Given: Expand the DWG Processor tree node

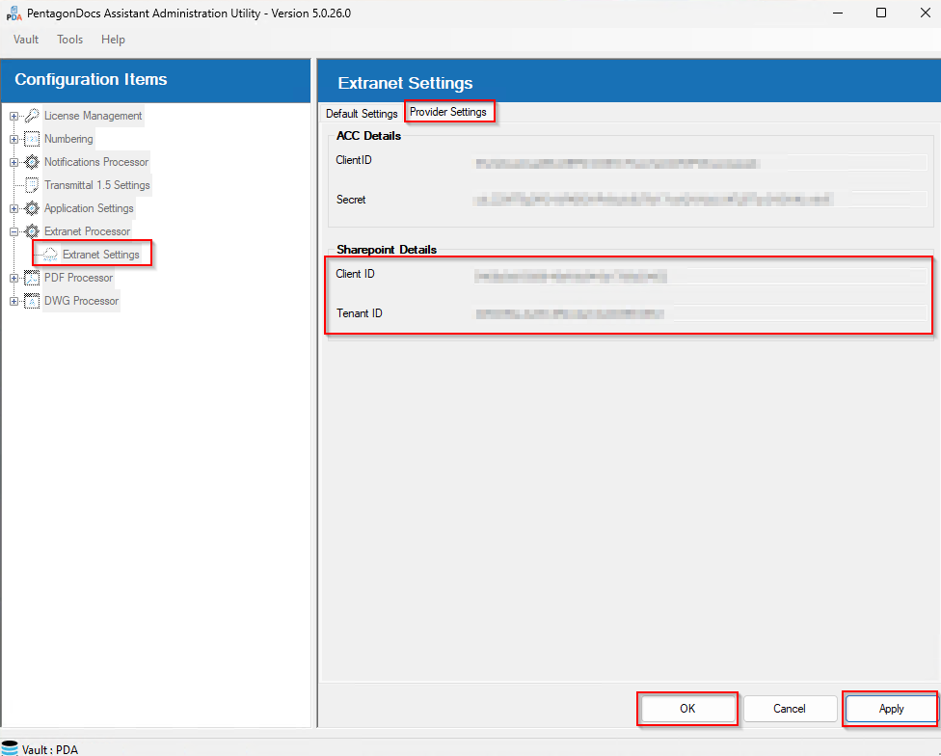Looking at the screenshot, I should pos(14,301).
